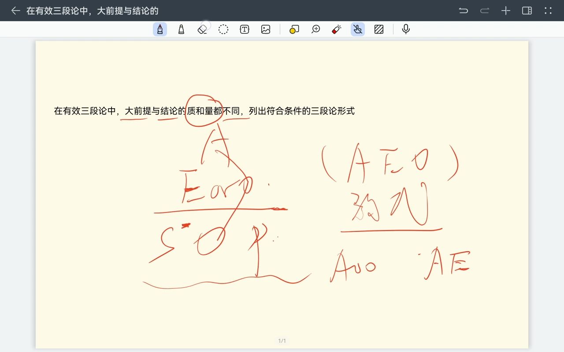Switch to the marker pen tool
Viewport: 564px width, 352px height.
point(181,29)
